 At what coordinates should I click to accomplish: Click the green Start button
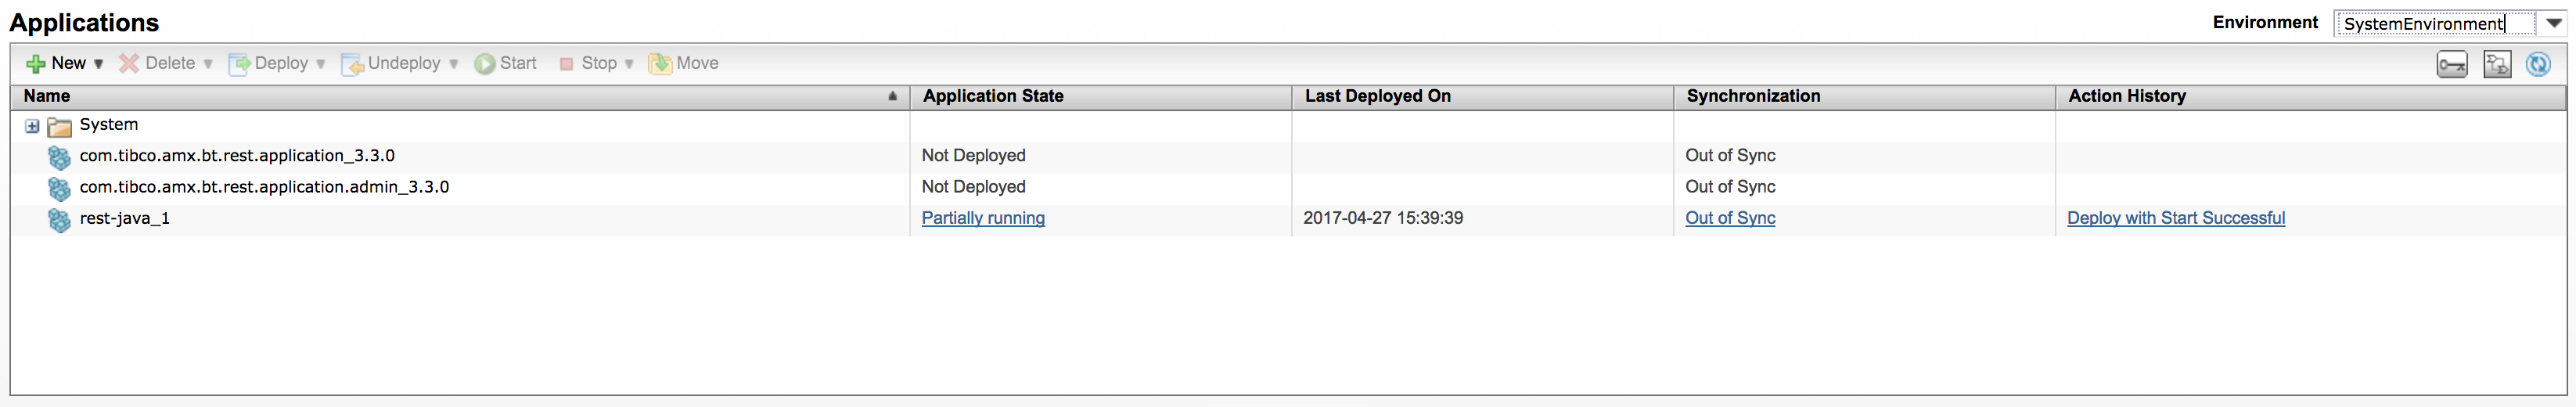(x=506, y=64)
